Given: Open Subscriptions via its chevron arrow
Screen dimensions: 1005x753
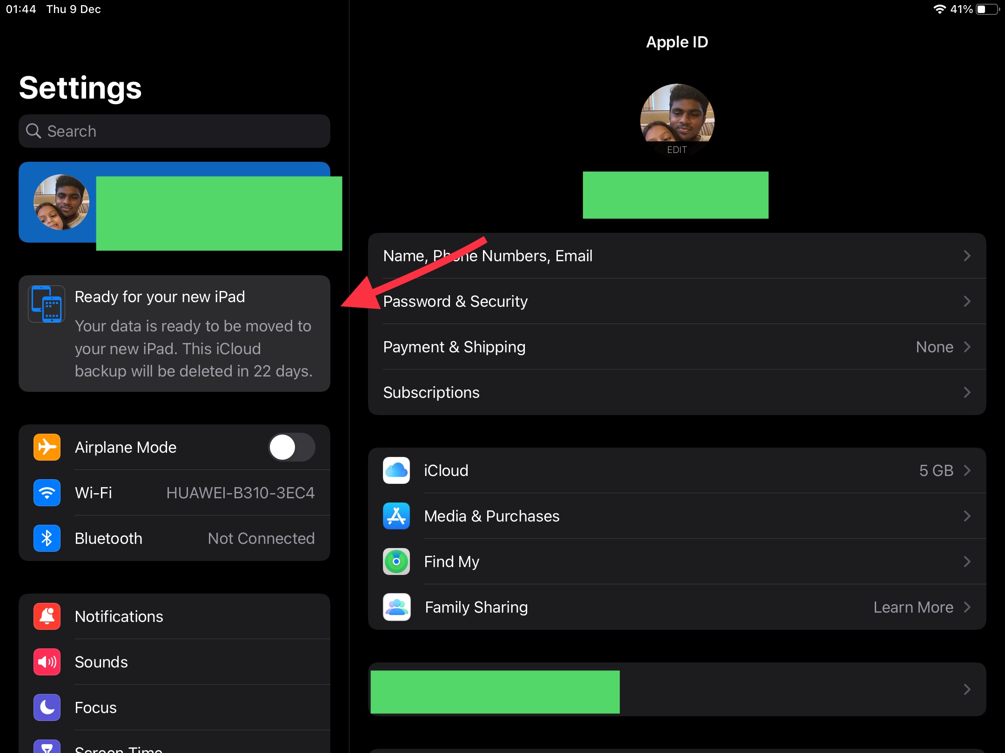Looking at the screenshot, I should tap(967, 392).
